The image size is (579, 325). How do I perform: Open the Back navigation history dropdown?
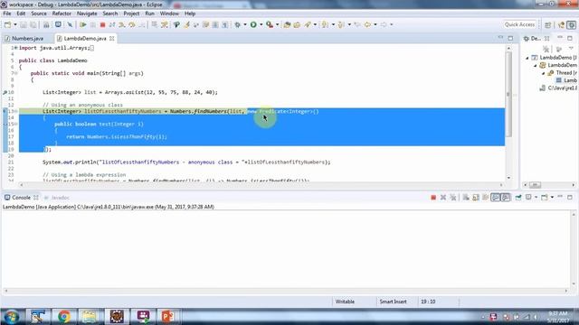[375, 24]
